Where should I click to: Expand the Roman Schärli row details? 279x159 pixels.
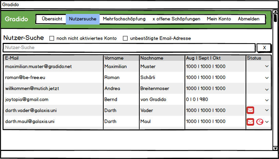coord(267,78)
